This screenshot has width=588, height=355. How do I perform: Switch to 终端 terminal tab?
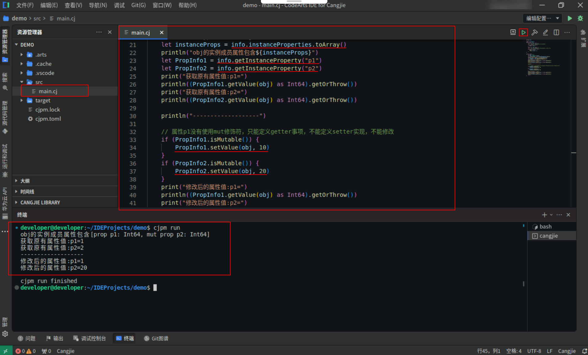click(x=125, y=338)
